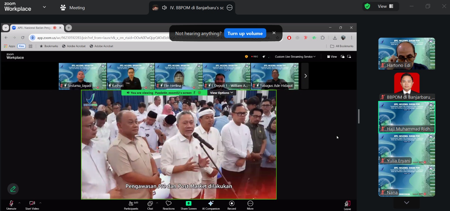450x211 pixels.
Task: Start video camera
Action: [32, 205]
